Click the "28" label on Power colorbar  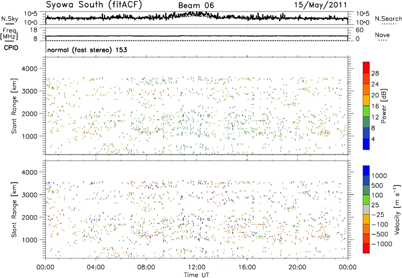(x=375, y=73)
